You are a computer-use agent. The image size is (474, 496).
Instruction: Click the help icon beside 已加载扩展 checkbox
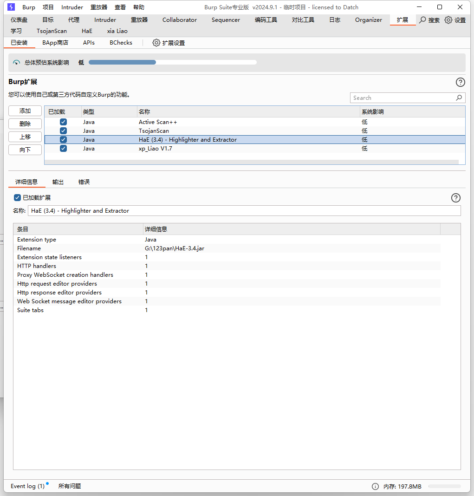(x=455, y=198)
